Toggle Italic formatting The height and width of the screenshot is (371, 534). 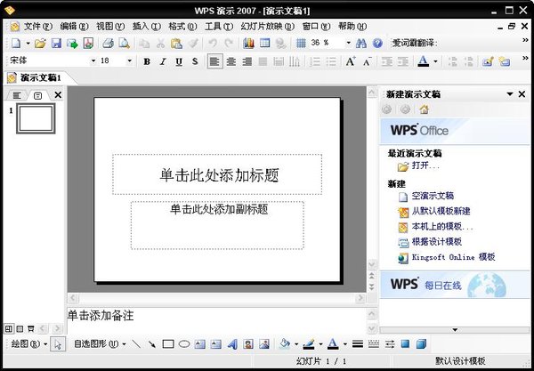point(163,61)
